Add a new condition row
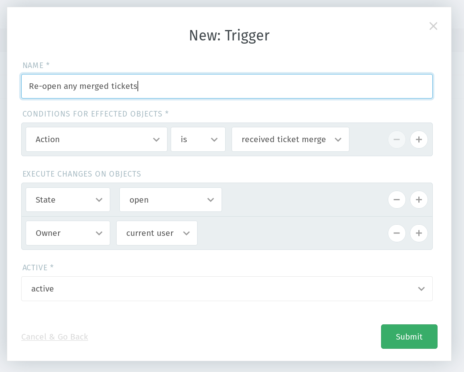 (x=419, y=139)
